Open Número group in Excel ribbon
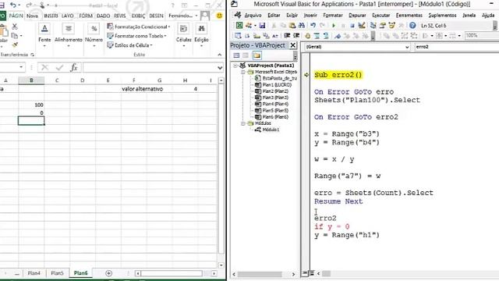Viewport: 499px width, 281px height. (x=94, y=36)
